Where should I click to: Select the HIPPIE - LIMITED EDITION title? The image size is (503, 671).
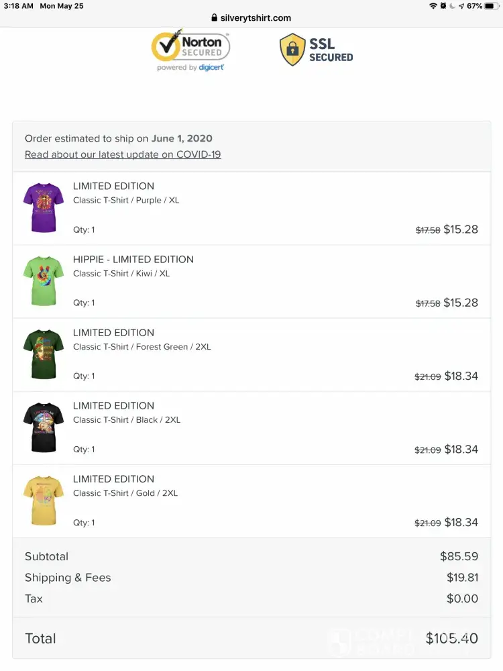pyautogui.click(x=133, y=260)
